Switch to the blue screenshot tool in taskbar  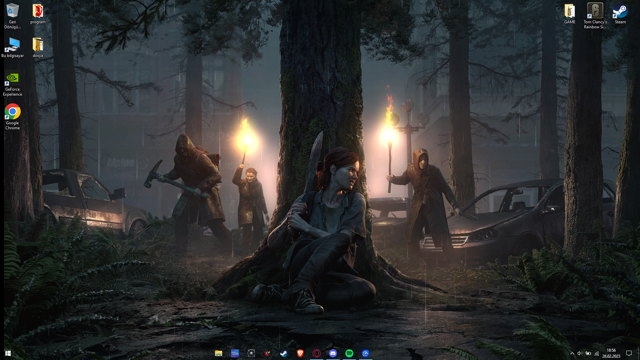(366, 353)
